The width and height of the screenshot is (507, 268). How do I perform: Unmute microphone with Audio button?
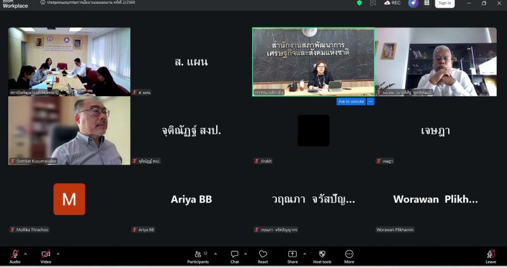(15, 257)
